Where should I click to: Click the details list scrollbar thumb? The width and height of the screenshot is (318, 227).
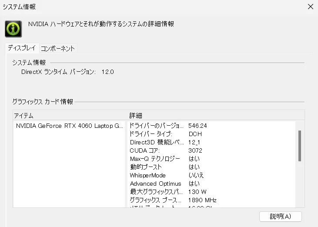(x=299, y=146)
